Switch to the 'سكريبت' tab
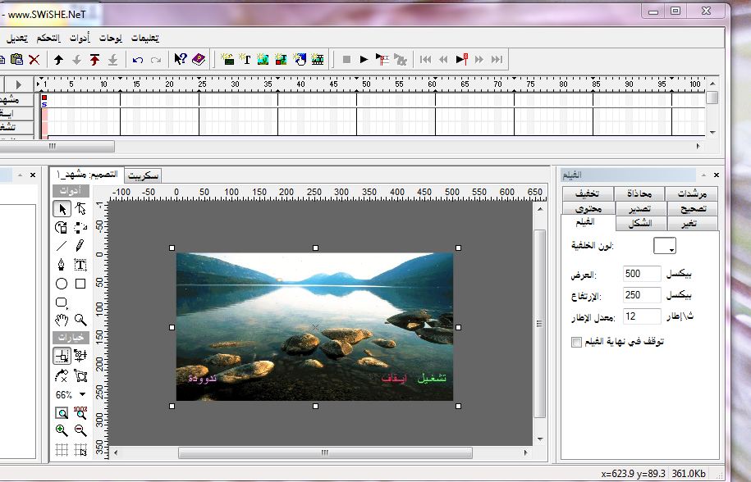751x482 pixels. (x=143, y=175)
